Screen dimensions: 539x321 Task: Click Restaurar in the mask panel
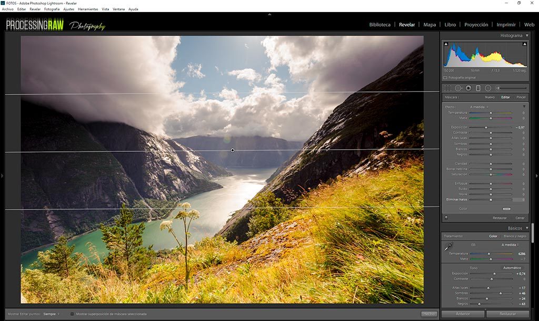click(500, 218)
